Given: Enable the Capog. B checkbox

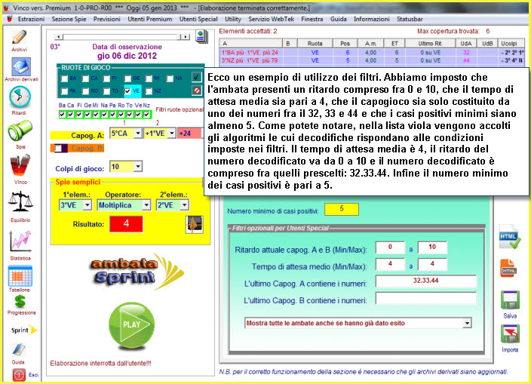Looking at the screenshot, I should [59, 148].
